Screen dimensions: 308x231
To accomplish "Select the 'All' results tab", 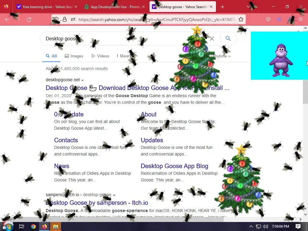I will (51, 56).
